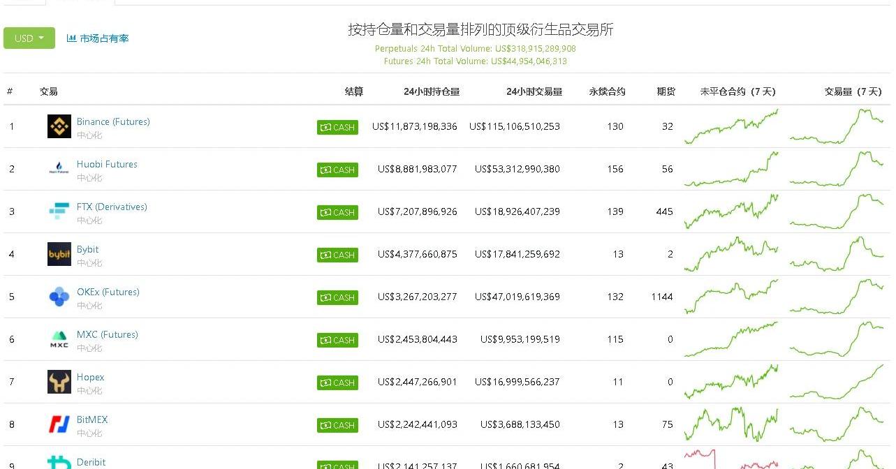Screen dimensions: 896x469
Task: Open the USD currency dropdown
Action: coord(29,38)
